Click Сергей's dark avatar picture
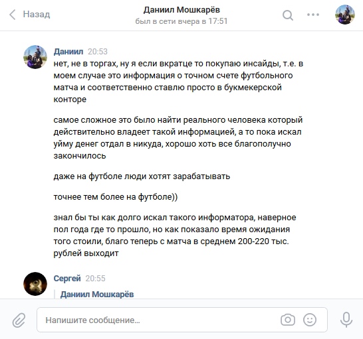The image size is (363, 339). 35,284
